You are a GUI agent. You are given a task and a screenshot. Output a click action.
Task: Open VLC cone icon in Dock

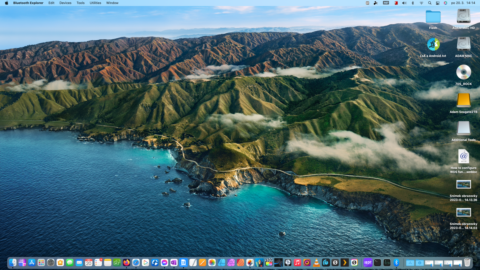[316, 262]
